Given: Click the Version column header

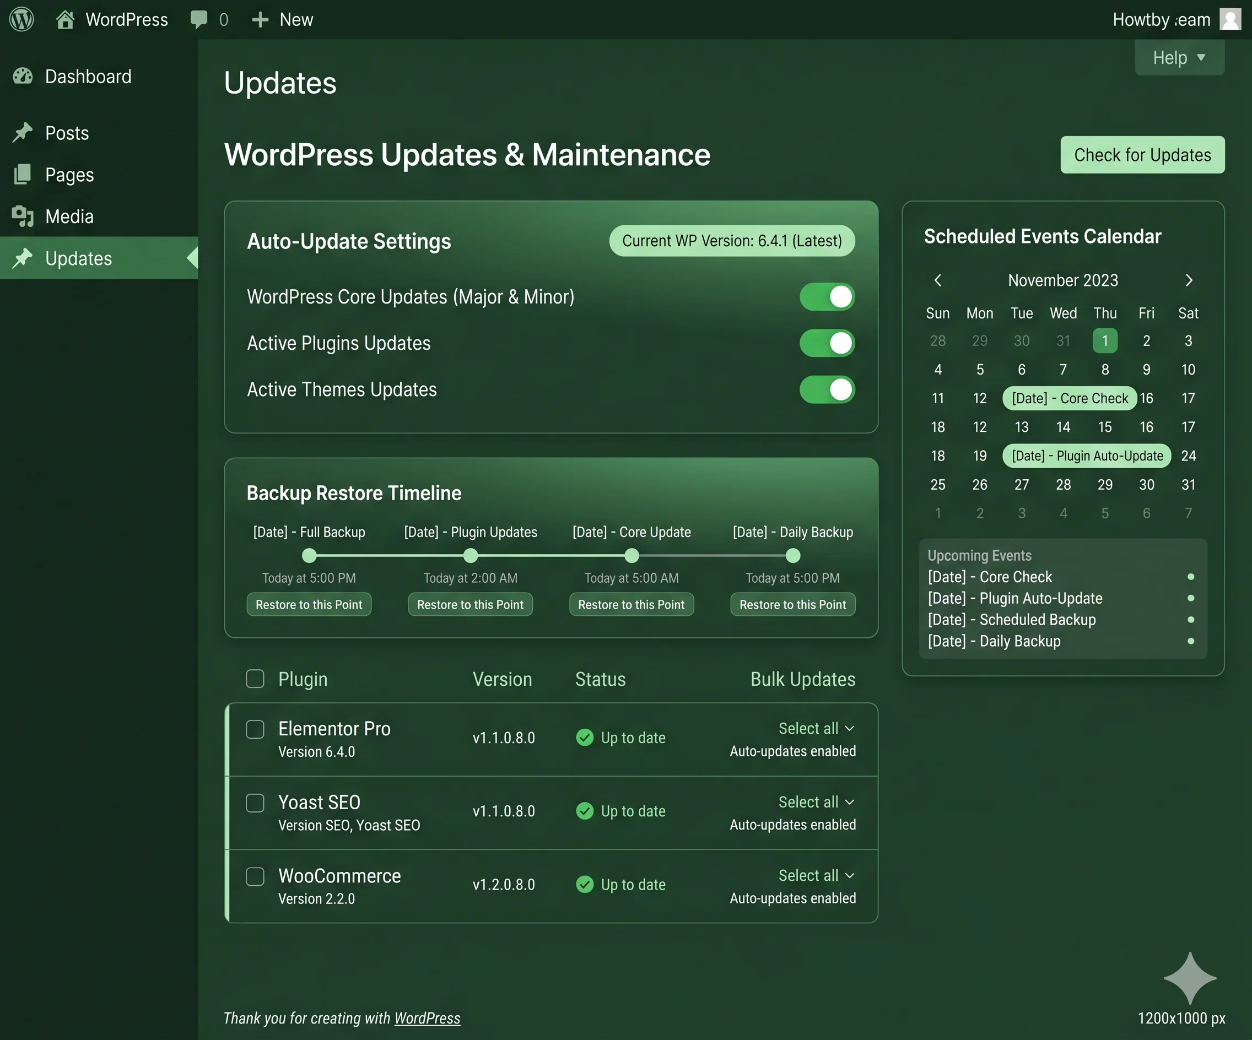Looking at the screenshot, I should pyautogui.click(x=502, y=679).
